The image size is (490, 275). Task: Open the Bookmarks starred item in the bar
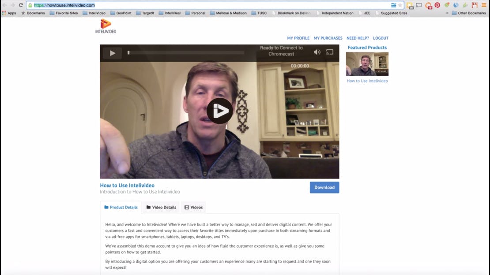(x=33, y=13)
